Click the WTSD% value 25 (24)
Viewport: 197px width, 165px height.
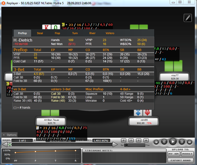point(142,40)
